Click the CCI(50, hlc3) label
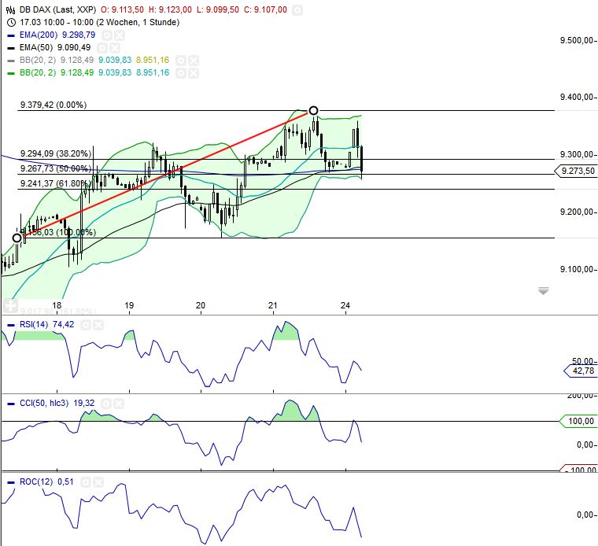 point(44,403)
